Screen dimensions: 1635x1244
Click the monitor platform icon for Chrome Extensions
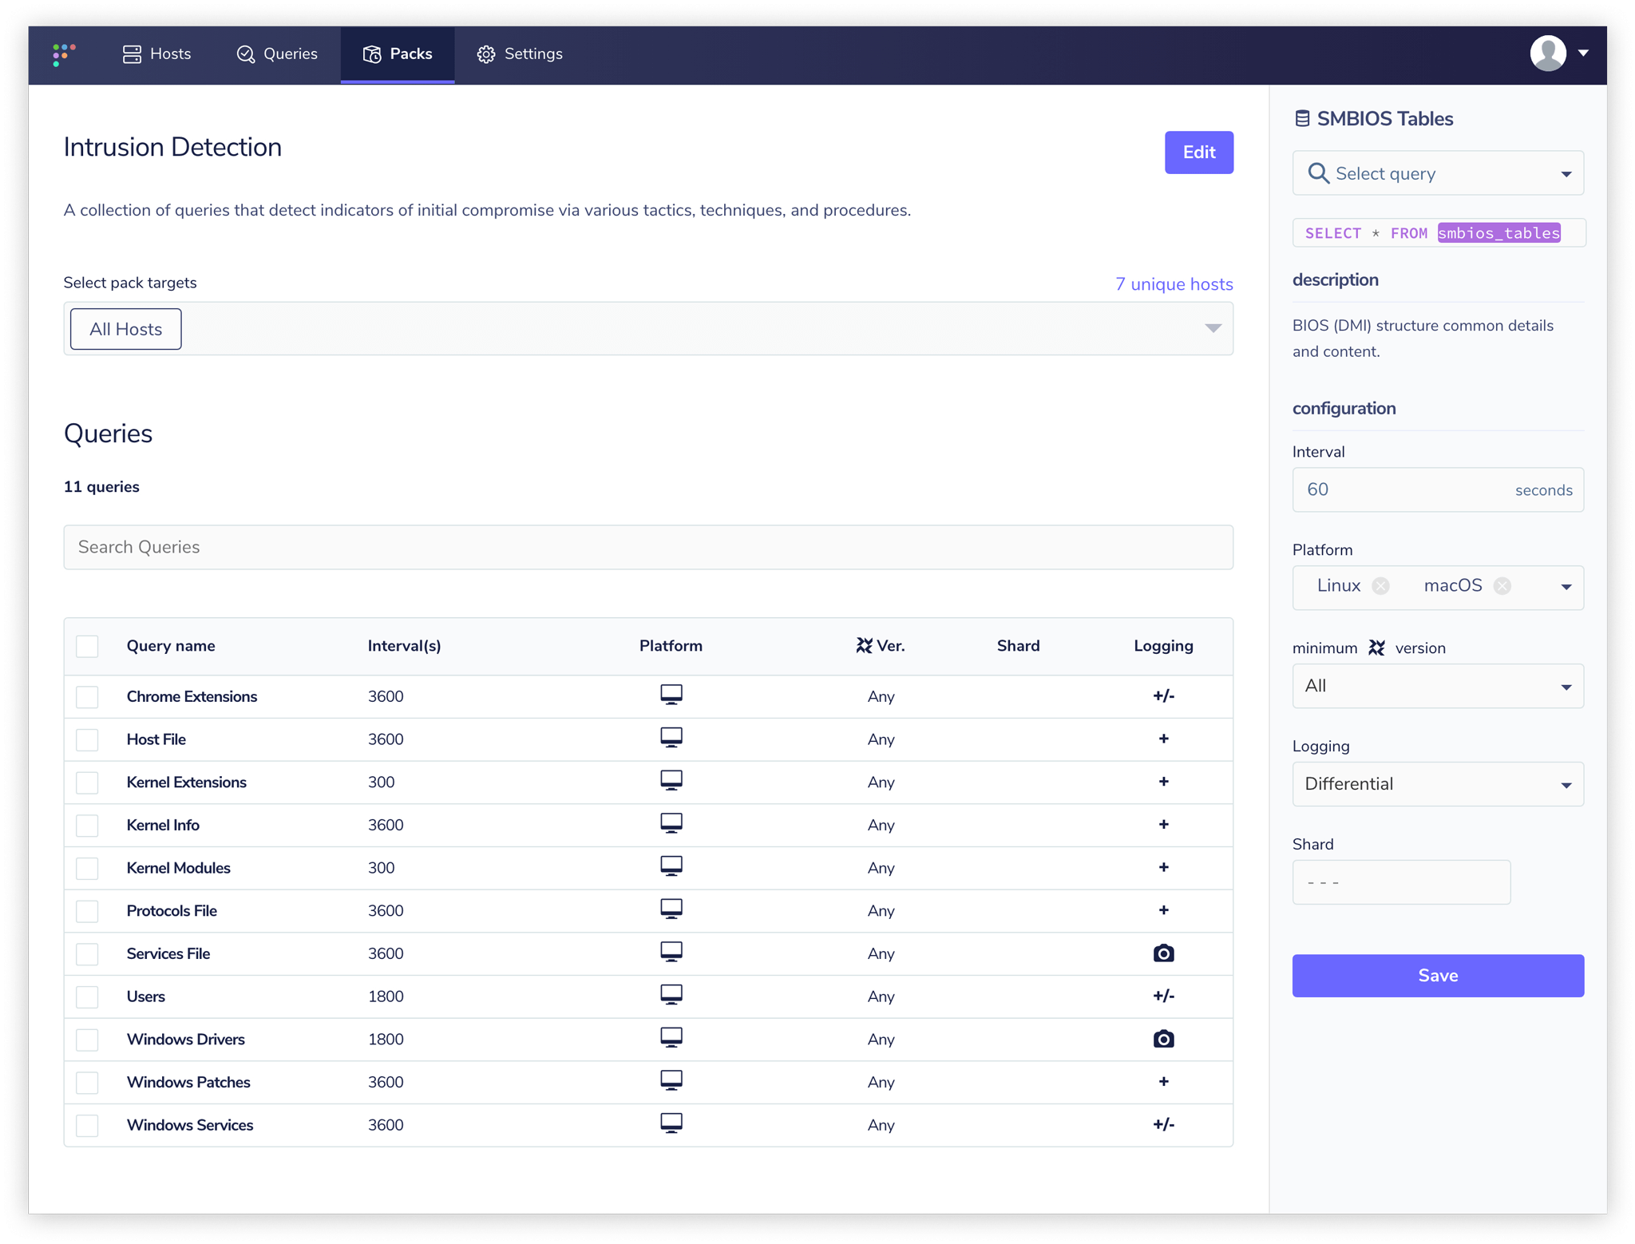click(670, 694)
